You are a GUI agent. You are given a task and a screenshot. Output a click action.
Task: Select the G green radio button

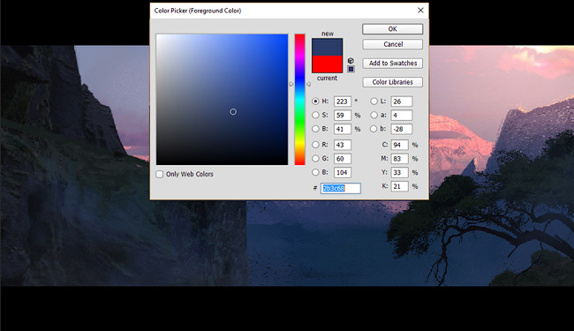pyautogui.click(x=315, y=158)
